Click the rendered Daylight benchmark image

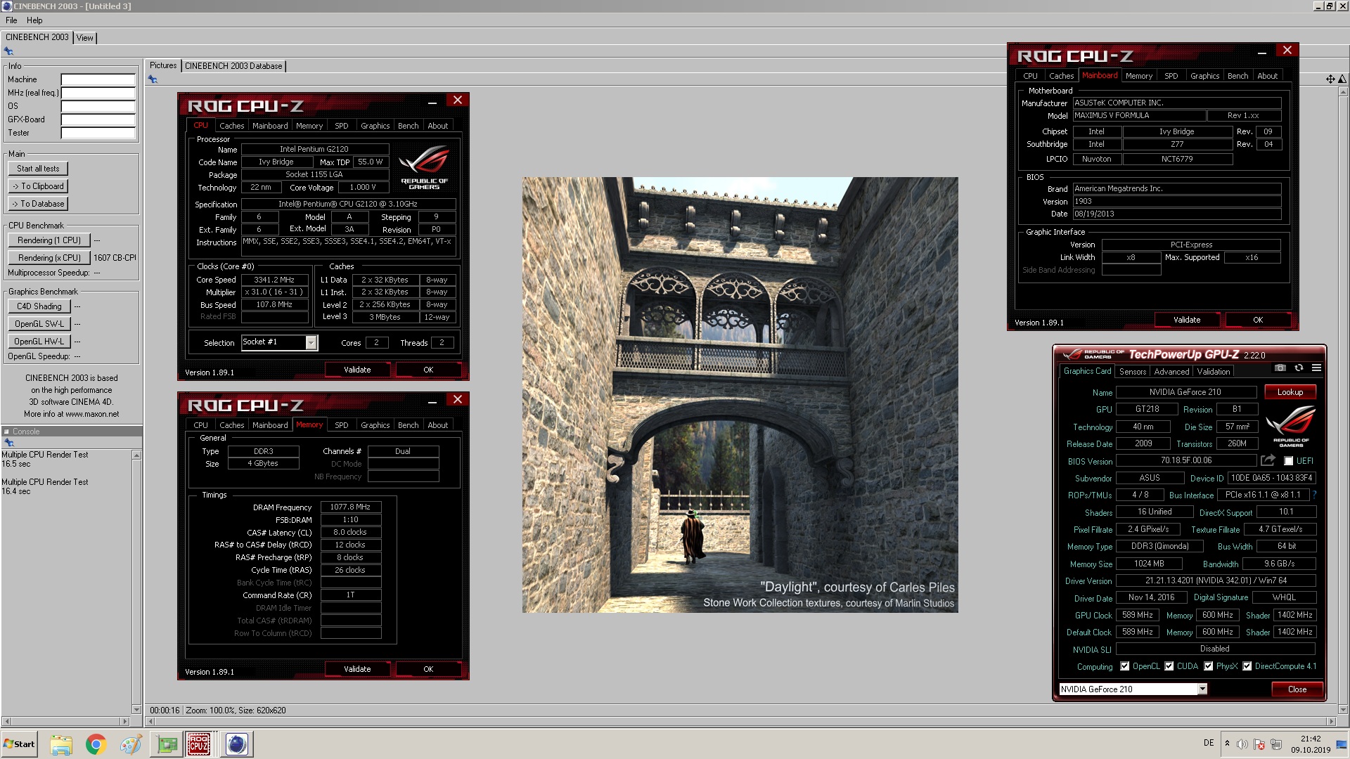click(x=740, y=395)
